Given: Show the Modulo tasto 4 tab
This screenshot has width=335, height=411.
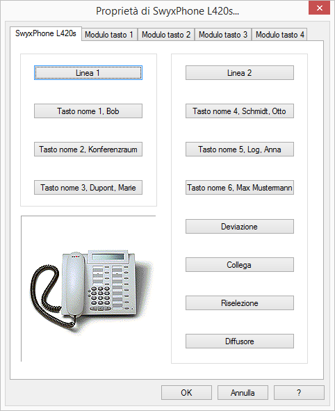Looking at the screenshot, I should (x=279, y=35).
